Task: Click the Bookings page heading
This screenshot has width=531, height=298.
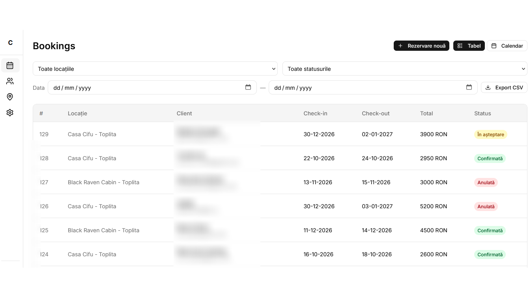Action: [x=54, y=46]
